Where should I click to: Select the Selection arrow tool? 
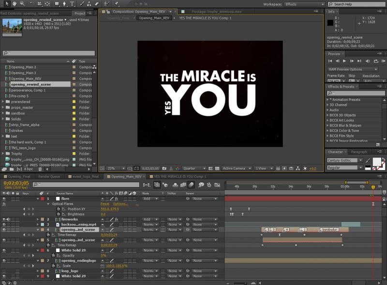coord(7,4)
